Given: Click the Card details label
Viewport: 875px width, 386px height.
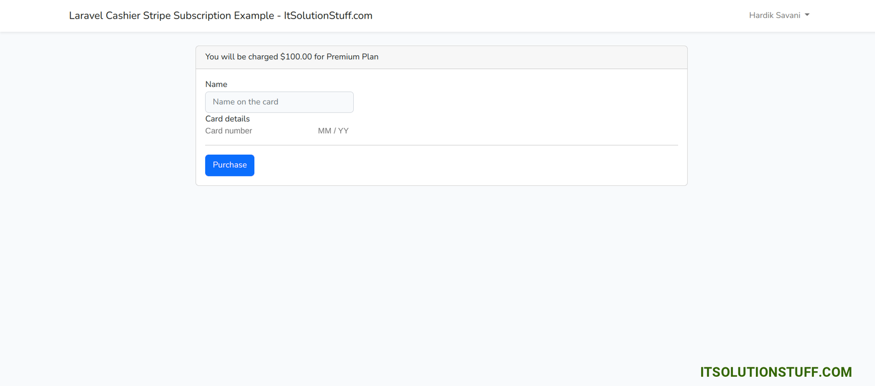Looking at the screenshot, I should 227,119.
